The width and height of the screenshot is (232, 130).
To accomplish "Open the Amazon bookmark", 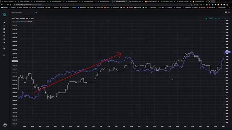I will point(33,8).
